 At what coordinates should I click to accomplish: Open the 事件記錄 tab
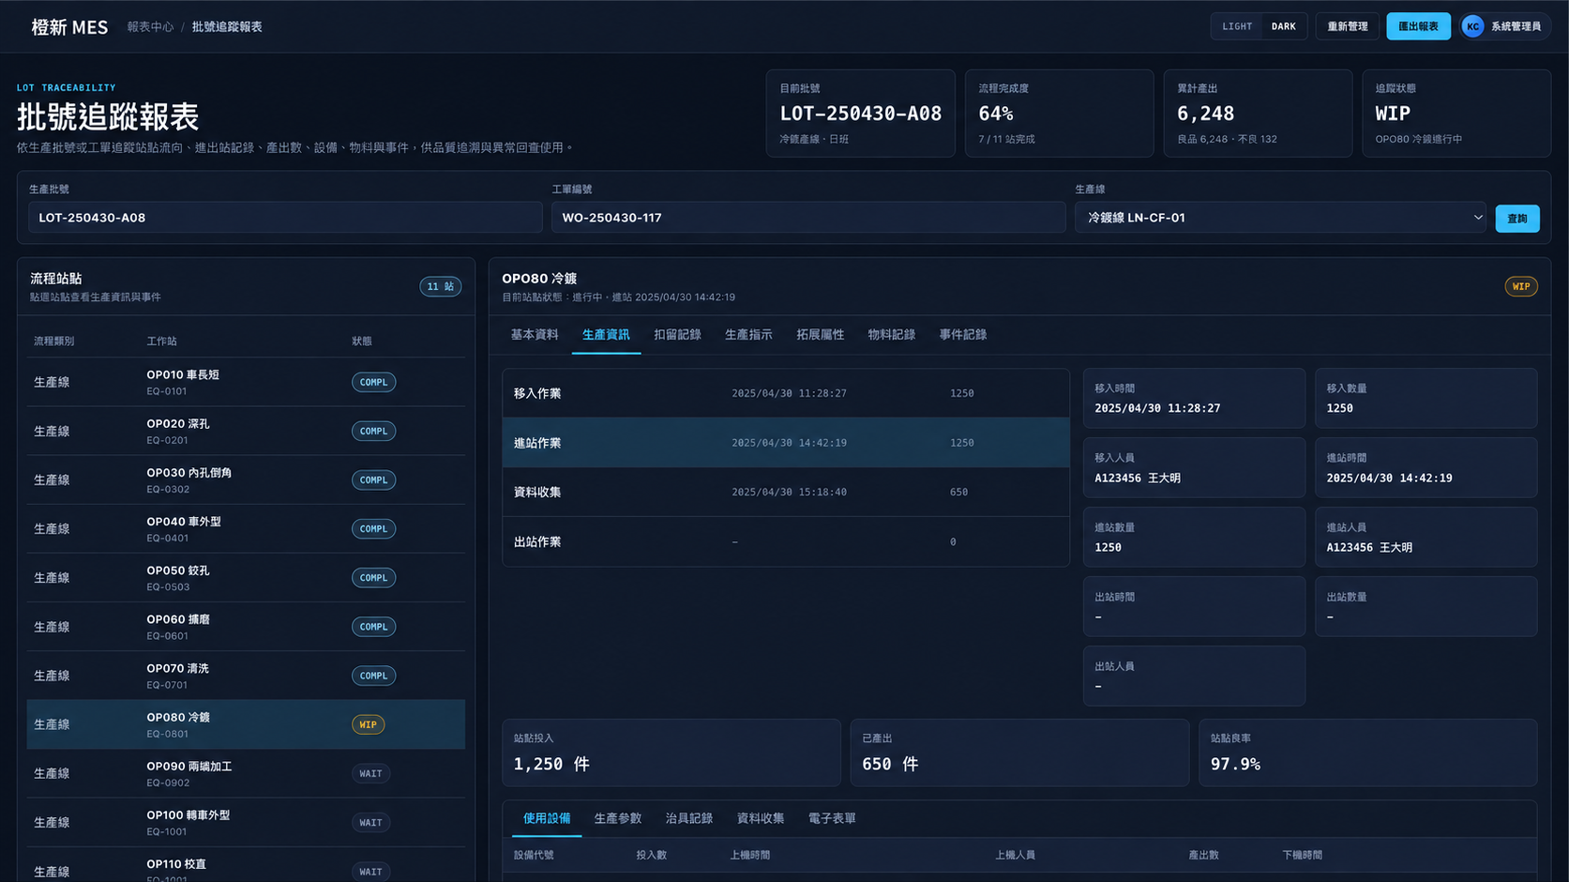point(963,335)
